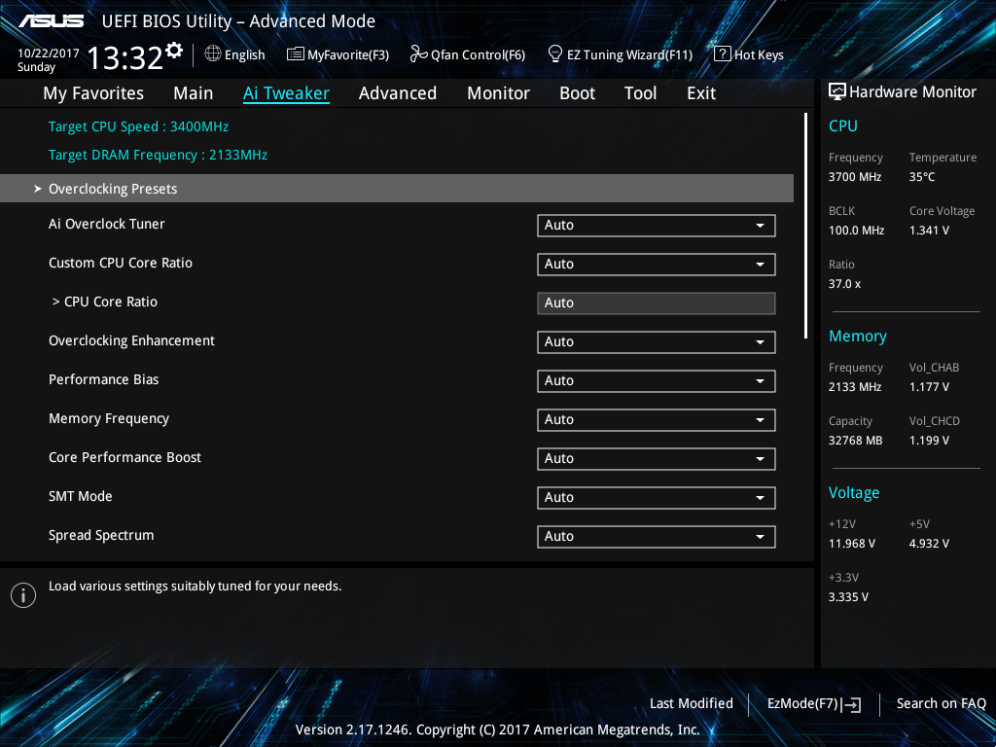Click +12V reading 11.968 V
The width and height of the screenshot is (996, 747).
[x=852, y=544]
